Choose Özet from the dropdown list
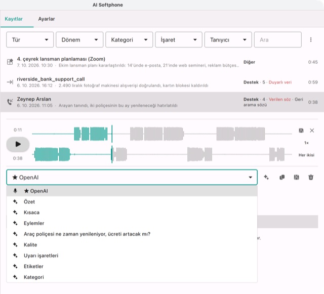This screenshot has height=294, width=324. tap(132, 201)
